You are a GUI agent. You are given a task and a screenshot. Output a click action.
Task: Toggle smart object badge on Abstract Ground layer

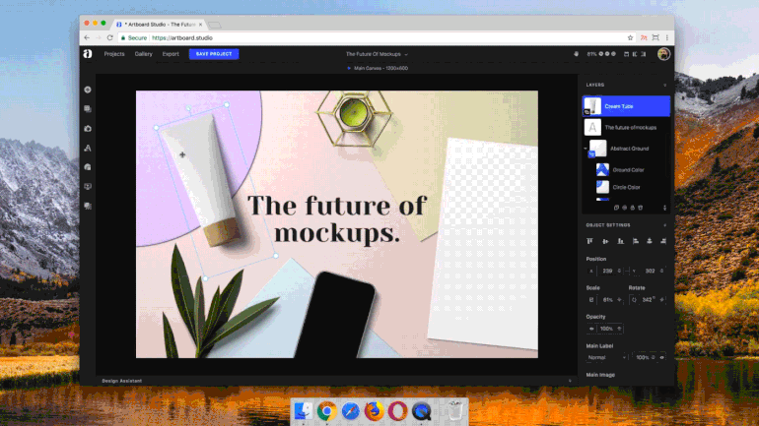click(591, 154)
